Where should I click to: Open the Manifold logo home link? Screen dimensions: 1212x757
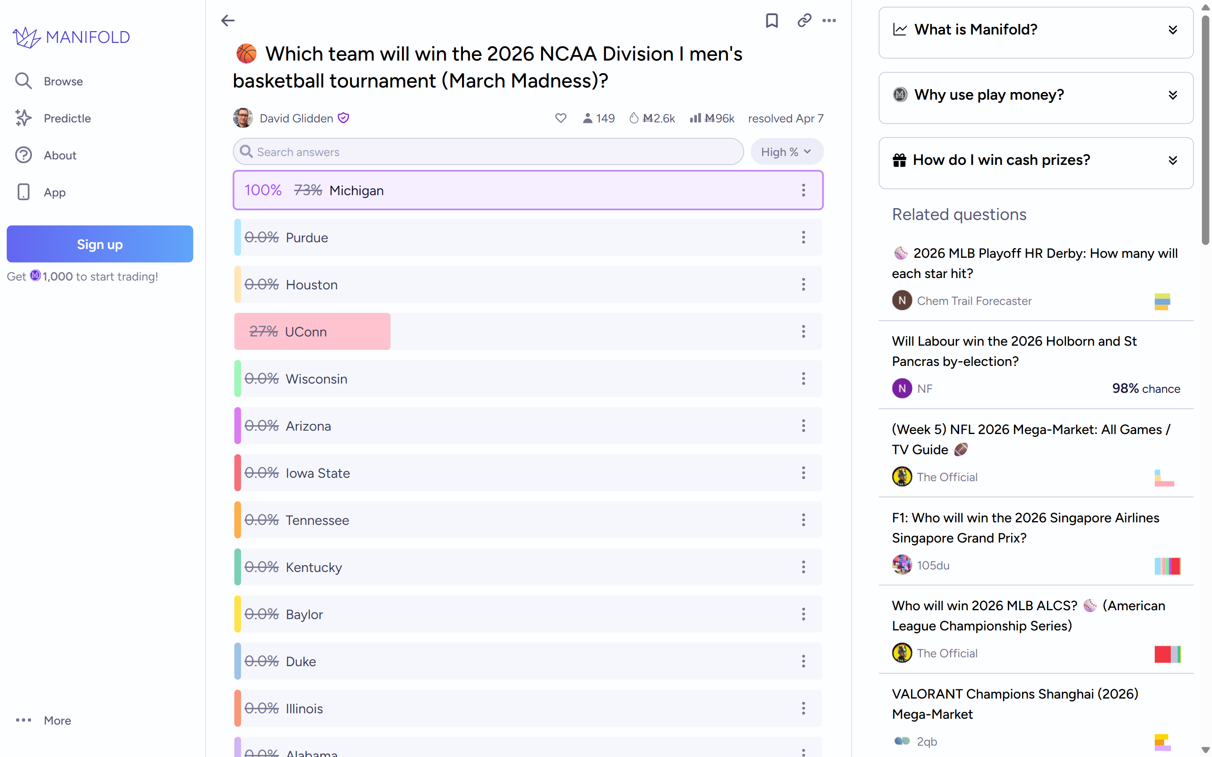(x=71, y=37)
